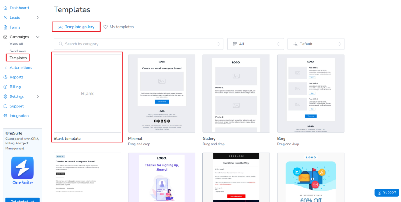
Task: Click the Forms document icon
Action: 5,27
